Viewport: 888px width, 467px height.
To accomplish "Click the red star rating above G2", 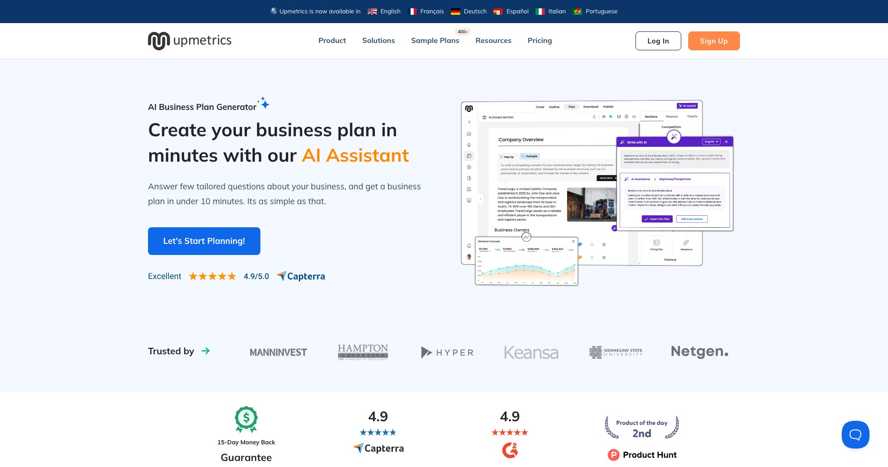I will coord(510,432).
